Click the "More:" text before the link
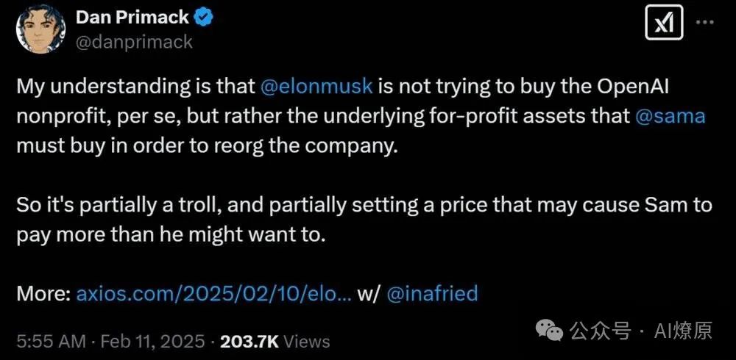Viewport: 736px width, 360px height. (x=43, y=294)
